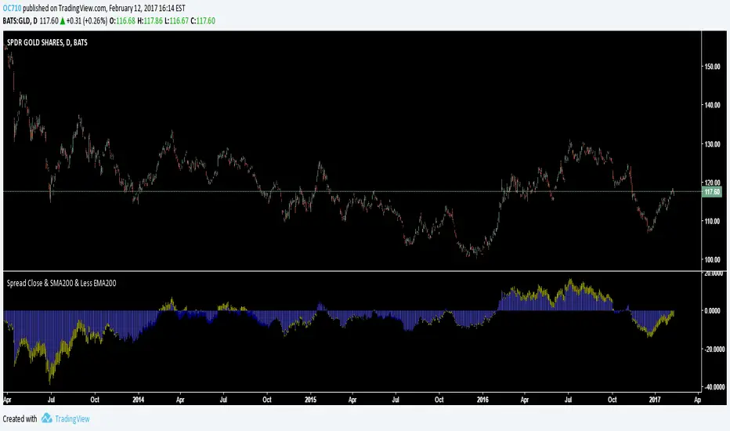This screenshot has width=730, height=431.
Task: Click the green up-arrow price change icon
Action: (x=63, y=21)
